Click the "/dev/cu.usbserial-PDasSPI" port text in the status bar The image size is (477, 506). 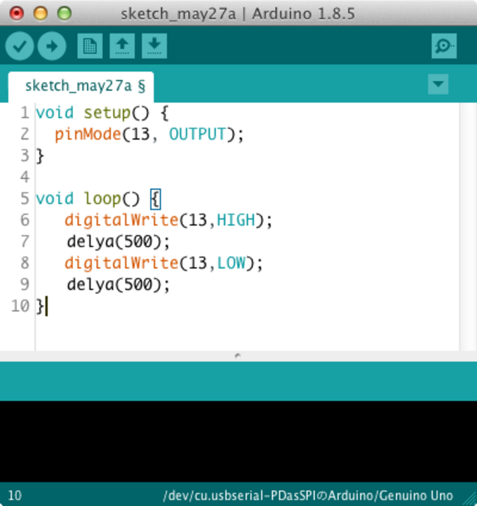240,496
